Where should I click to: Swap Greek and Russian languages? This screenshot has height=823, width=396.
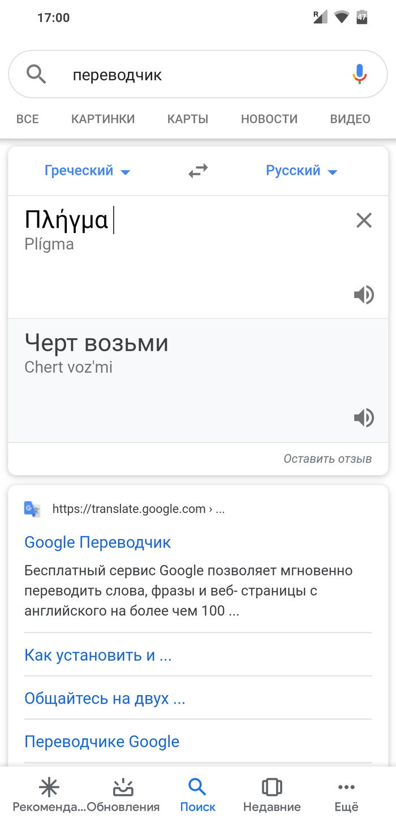[x=198, y=171]
